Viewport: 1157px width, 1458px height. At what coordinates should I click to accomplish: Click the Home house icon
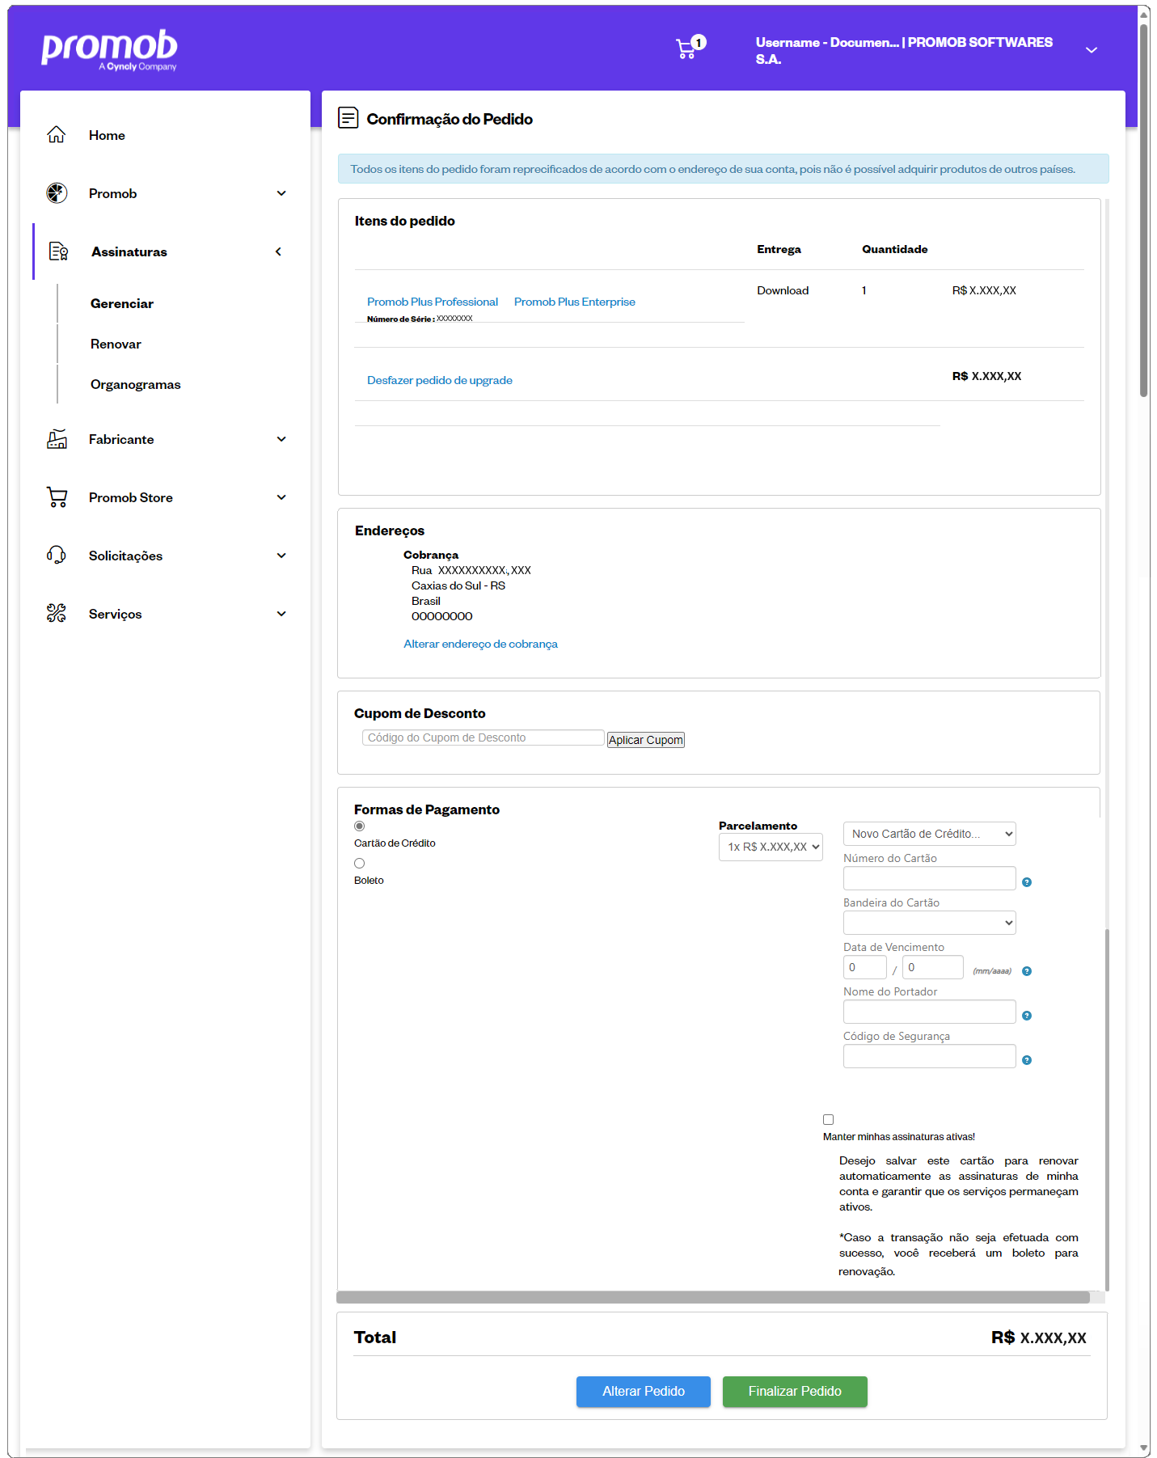pos(56,135)
